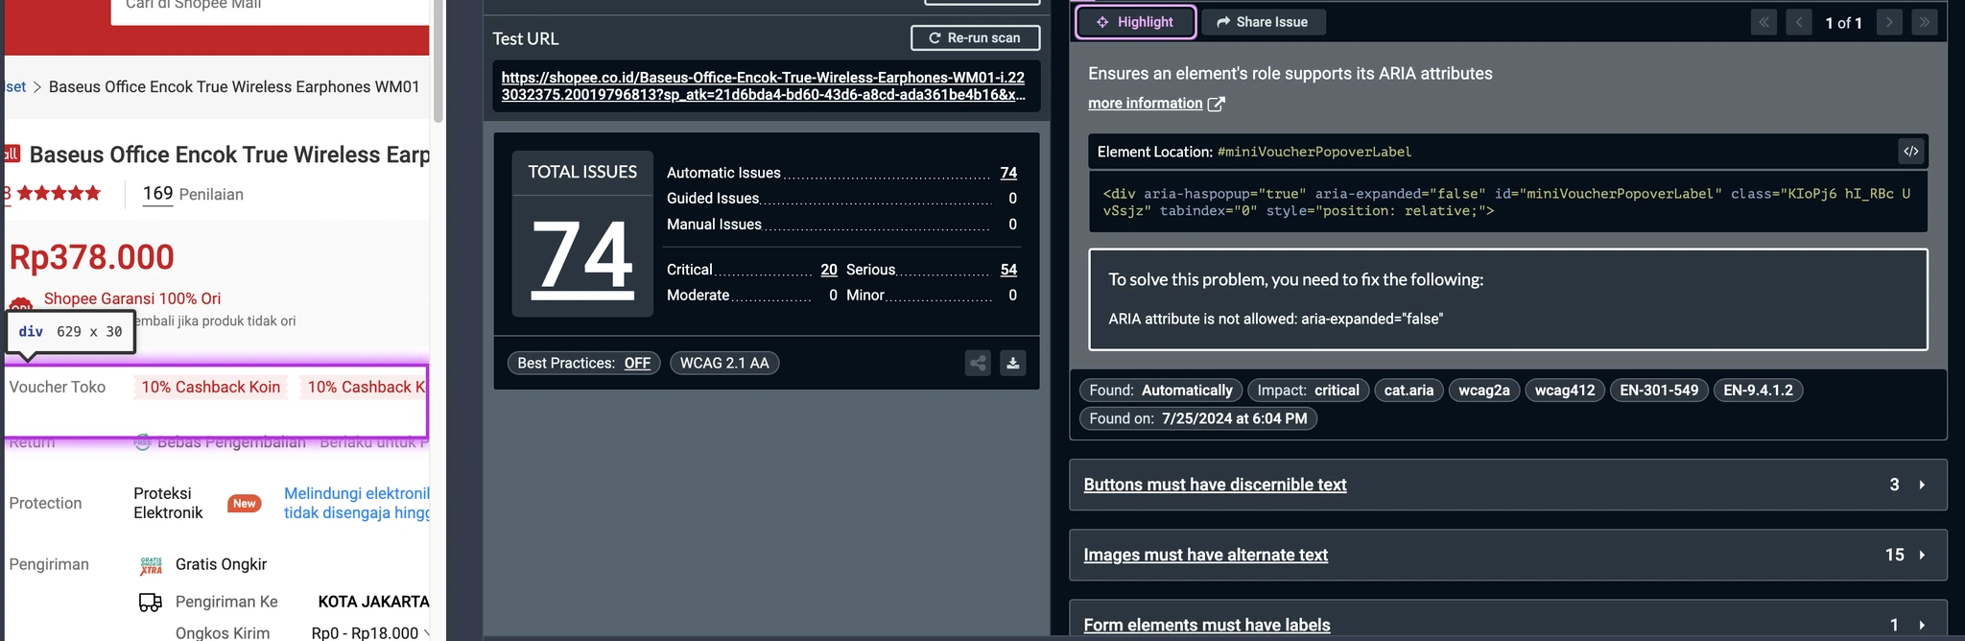
Task: Click arrow beside Images issue count 15
Action: pyautogui.click(x=1922, y=555)
